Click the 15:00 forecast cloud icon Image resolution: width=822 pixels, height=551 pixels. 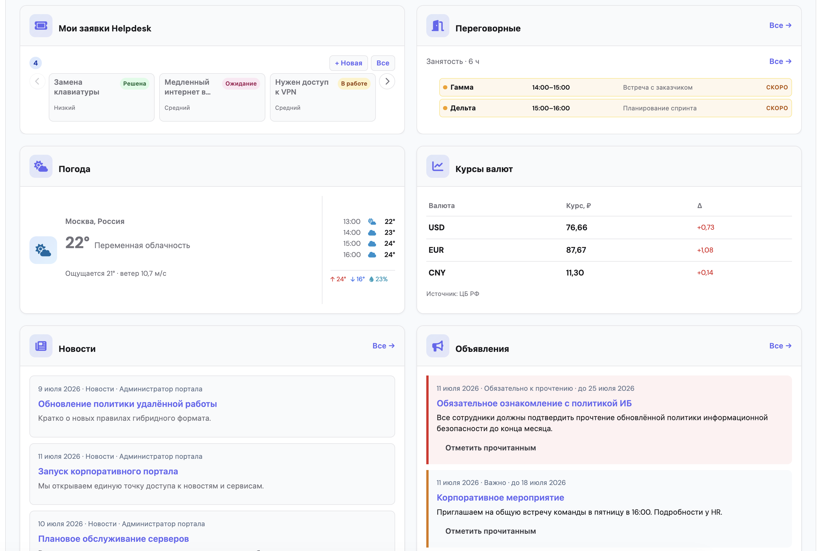(x=372, y=244)
